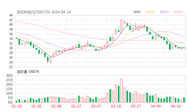Click the MA60 legend label
This screenshot has width=188, height=112.
tap(178, 12)
